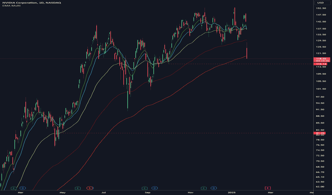Click the 94.50 price axis value

click(320, 103)
